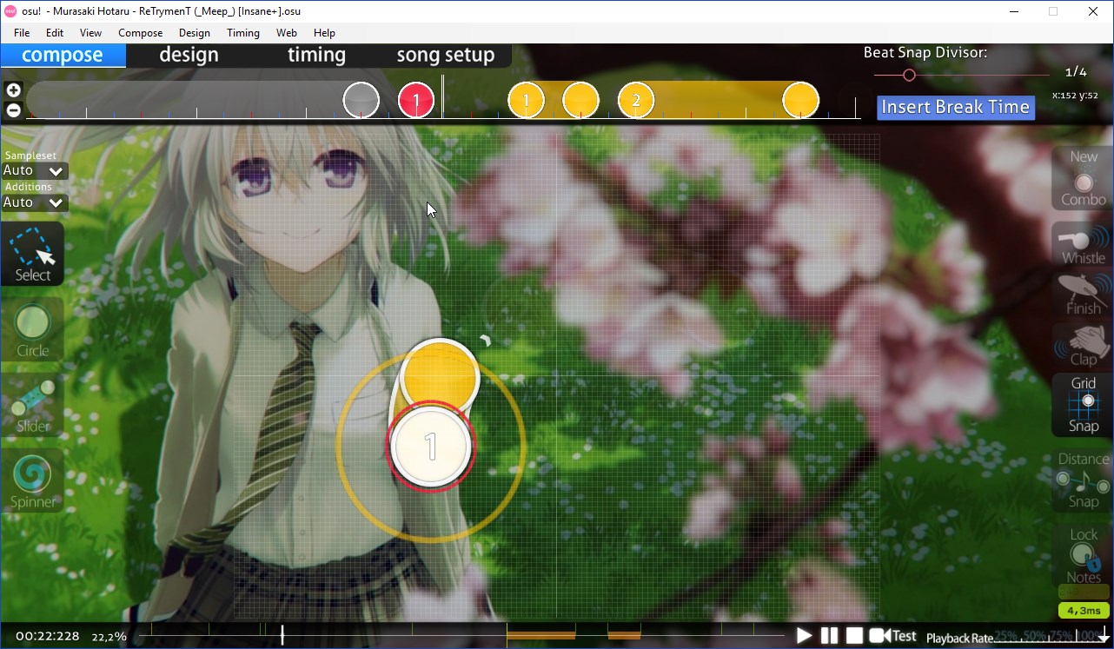Click the Insert Break Time button

pos(955,107)
